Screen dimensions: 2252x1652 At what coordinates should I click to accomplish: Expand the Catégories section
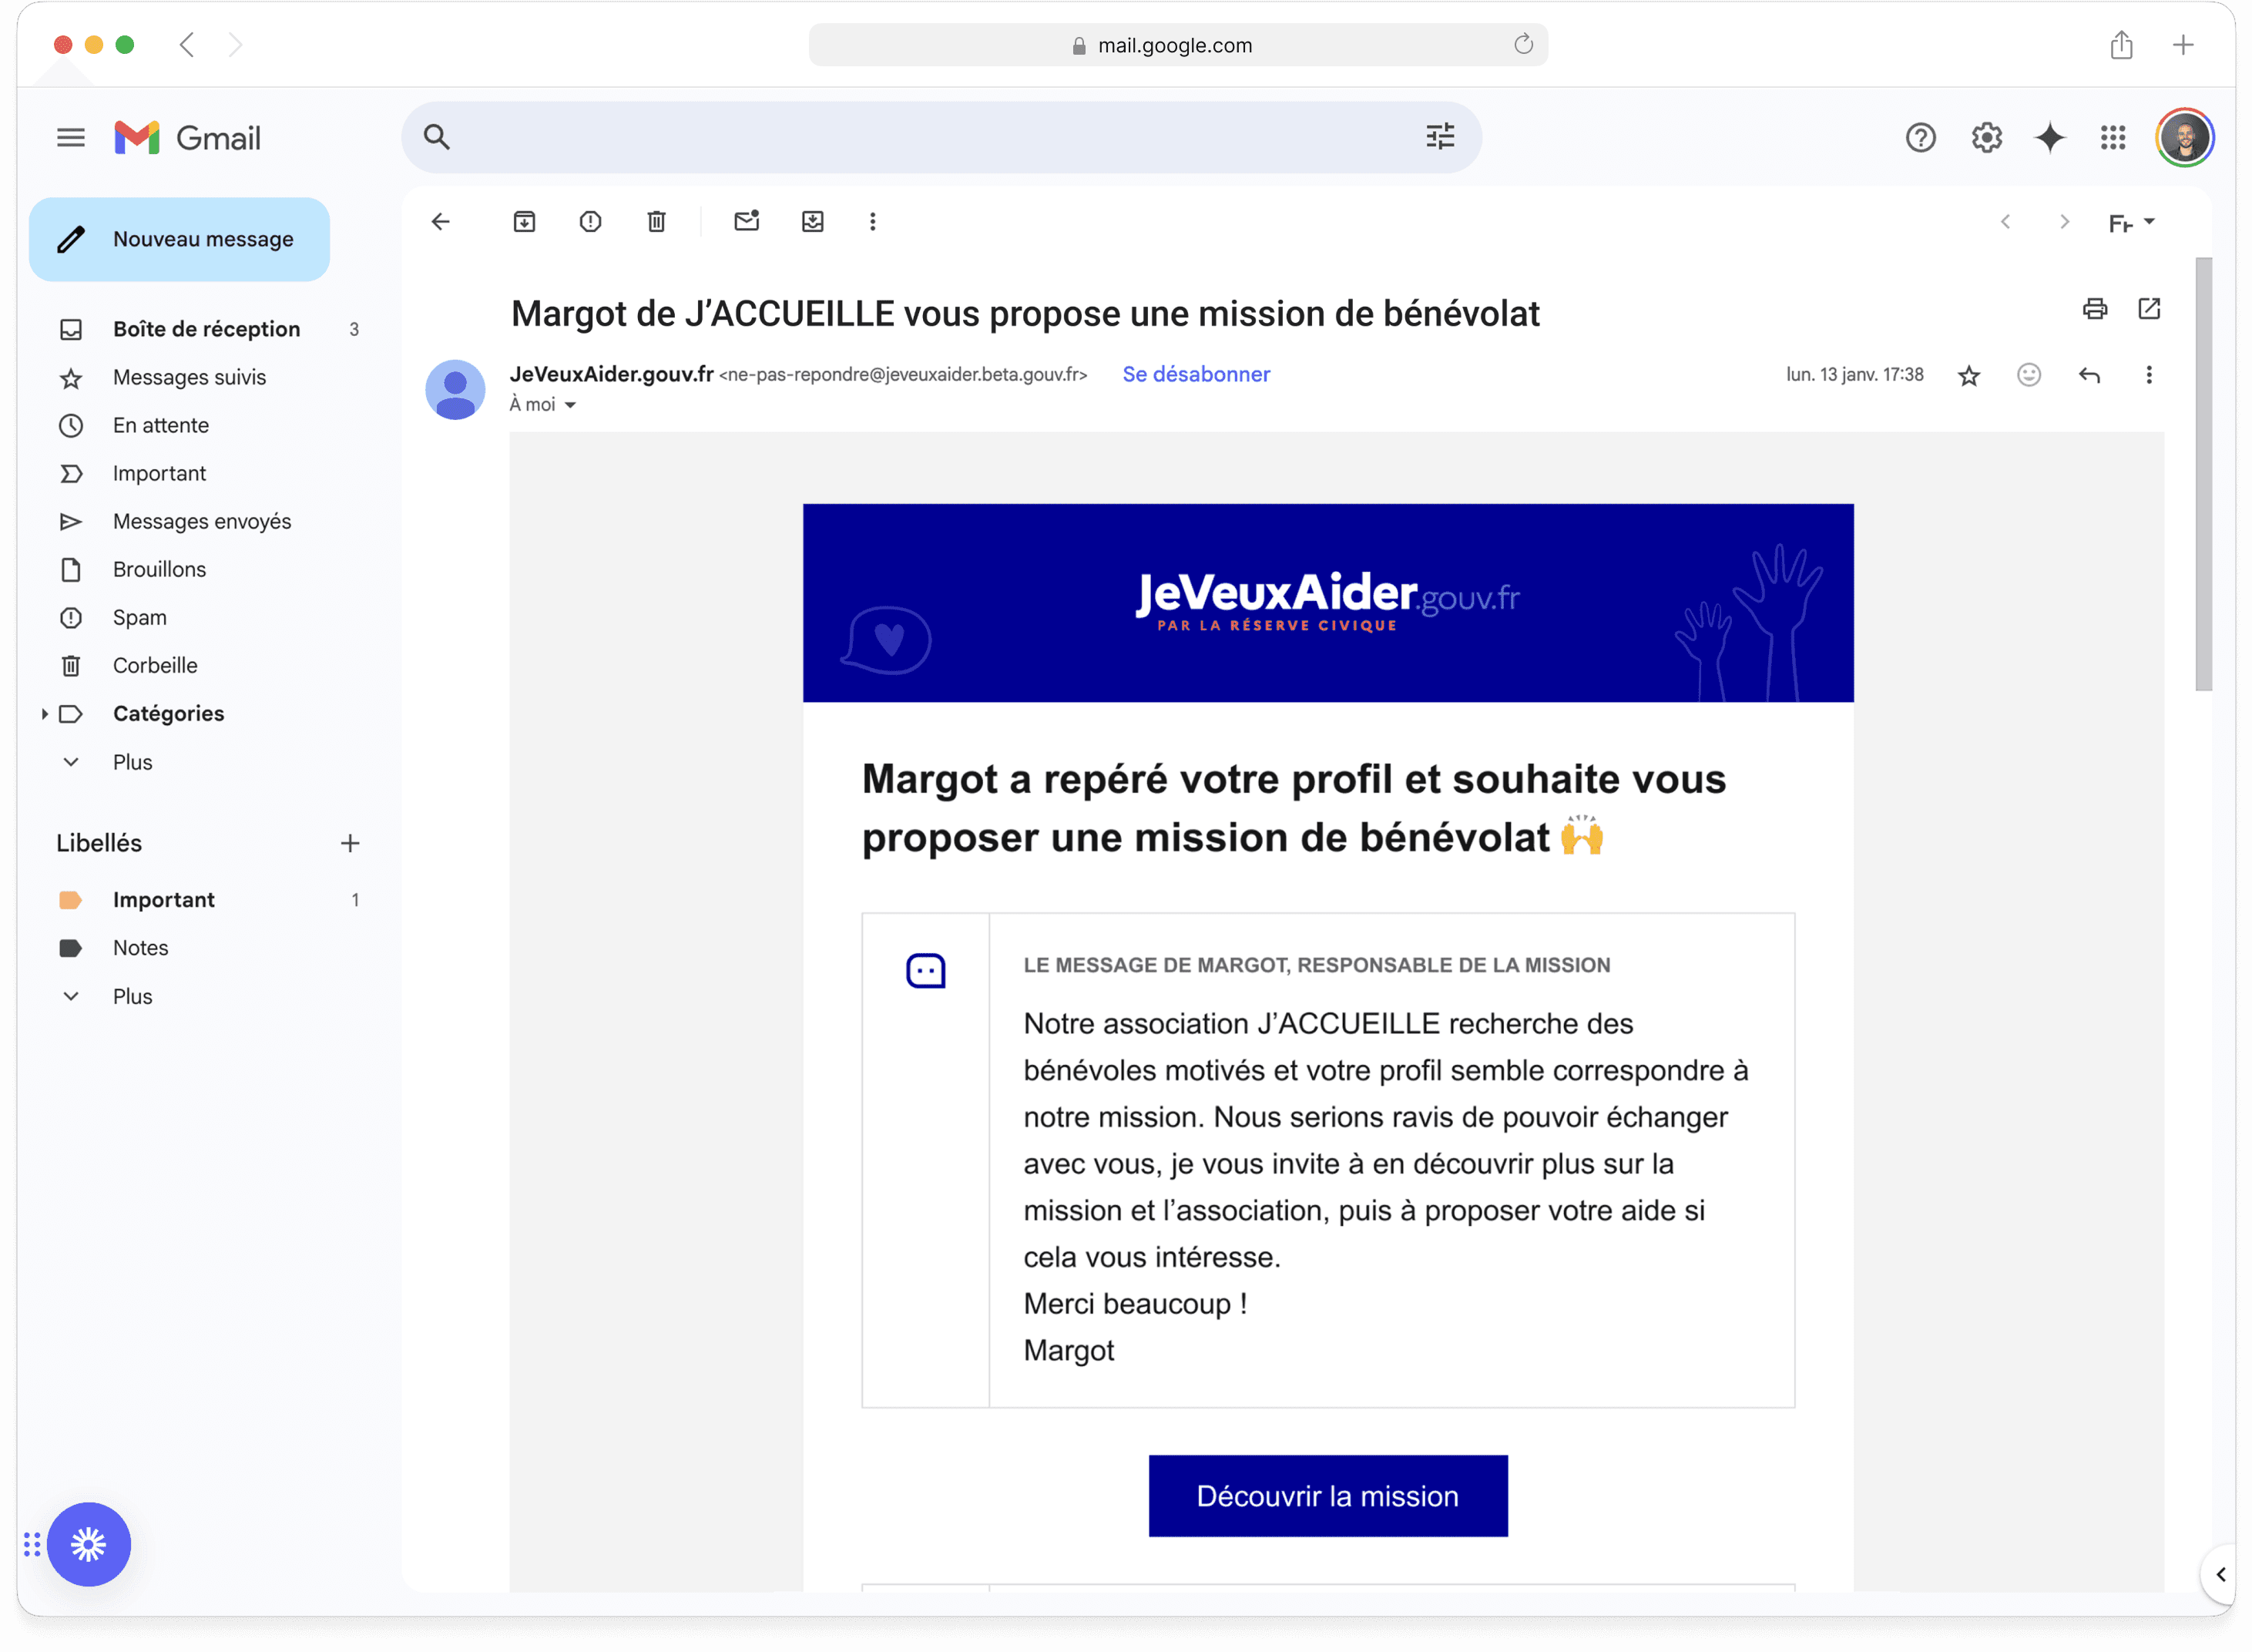pyautogui.click(x=44, y=714)
